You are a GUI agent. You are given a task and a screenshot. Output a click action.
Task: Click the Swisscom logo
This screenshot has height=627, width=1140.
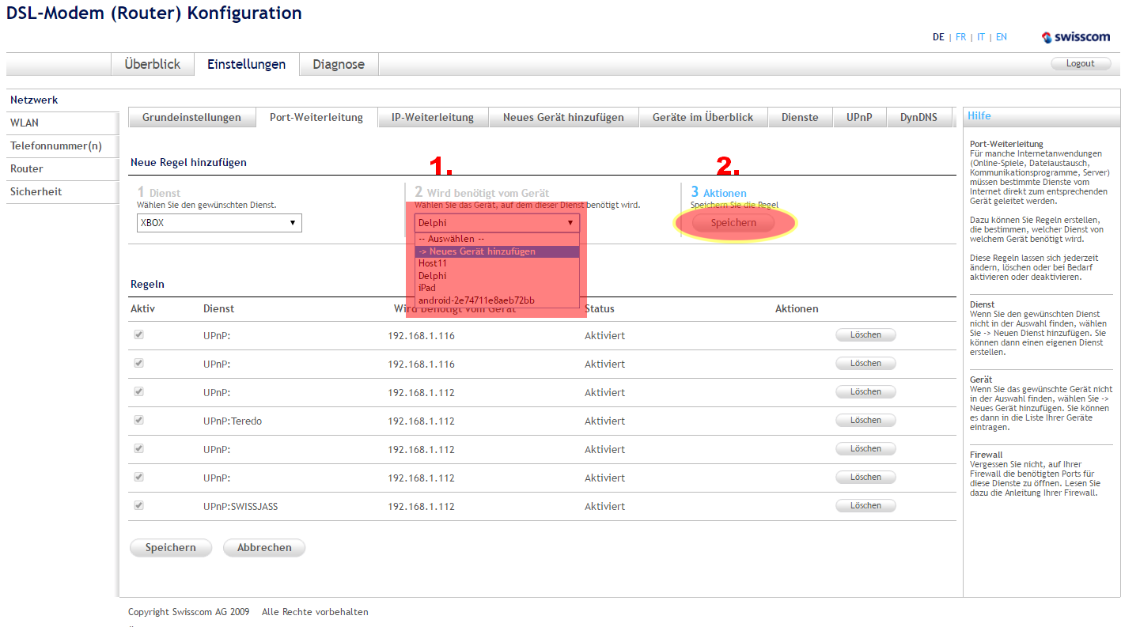1076,36
